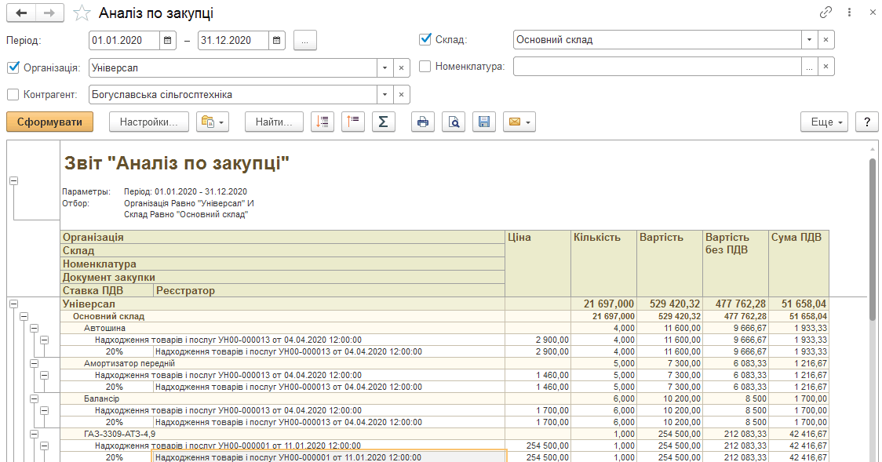Collapse the Універсал group in the report
Viewport: 882px width, 462px height.
coord(13,304)
